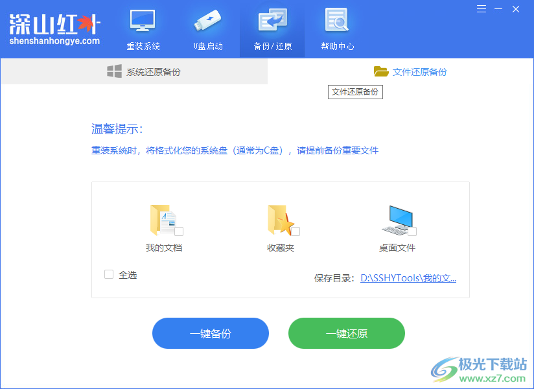Check the 收藏夹 backup checkbox
The height and width of the screenshot is (389, 534).
[x=297, y=230]
